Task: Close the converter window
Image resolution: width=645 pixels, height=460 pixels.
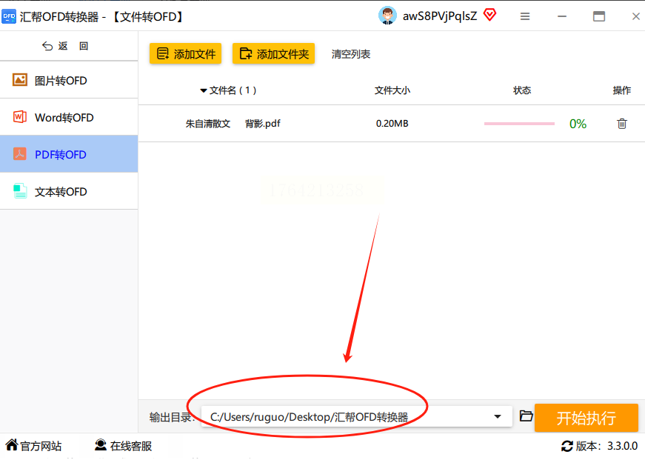Action: [636, 16]
